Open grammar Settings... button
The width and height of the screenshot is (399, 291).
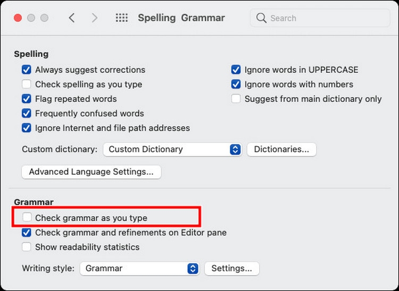click(232, 268)
